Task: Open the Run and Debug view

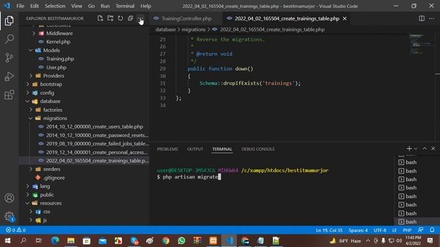Action: (9, 76)
